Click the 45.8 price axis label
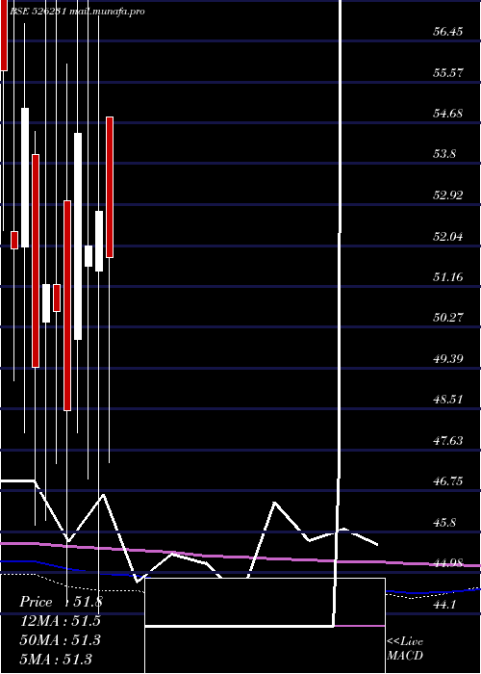The height and width of the screenshot is (674, 481). [x=444, y=523]
